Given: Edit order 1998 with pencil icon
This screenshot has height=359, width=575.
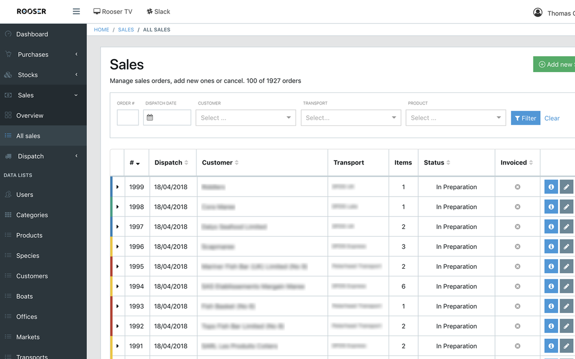Looking at the screenshot, I should coord(566,207).
